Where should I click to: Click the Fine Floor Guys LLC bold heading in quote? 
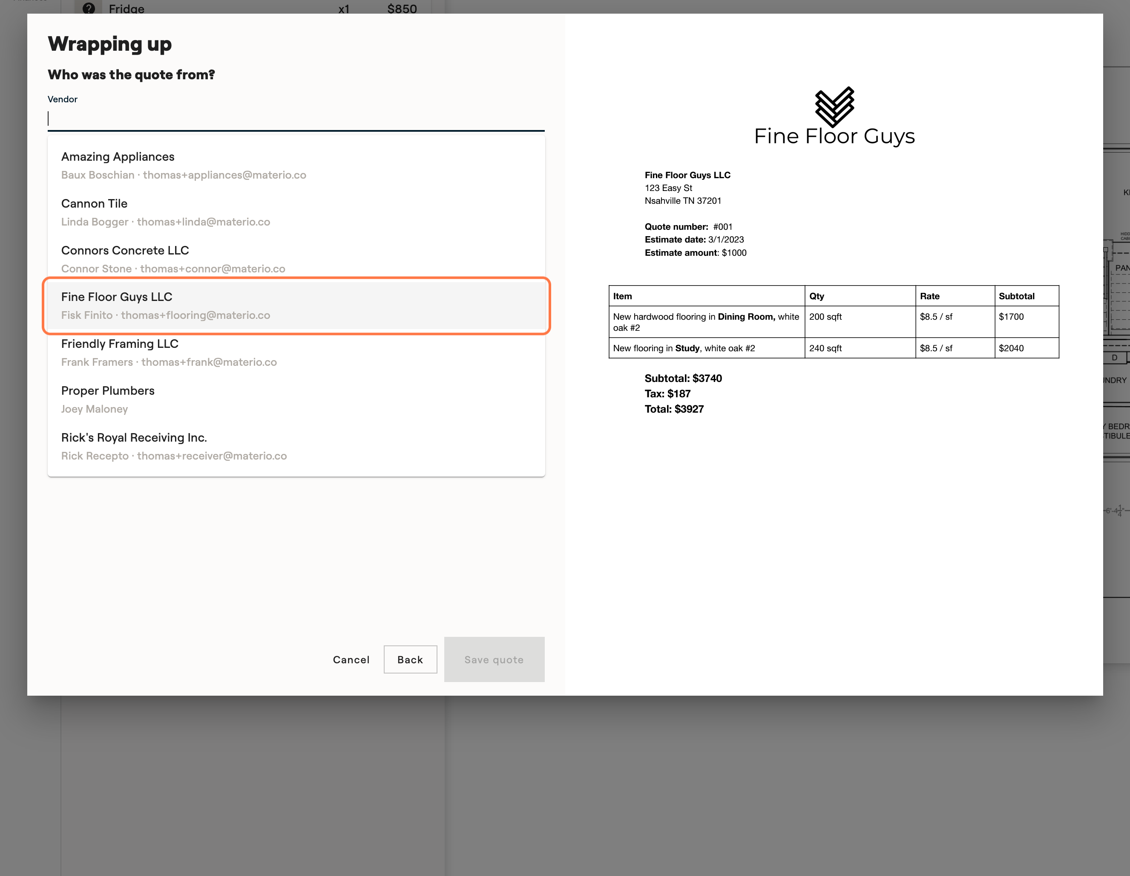pyautogui.click(x=687, y=175)
